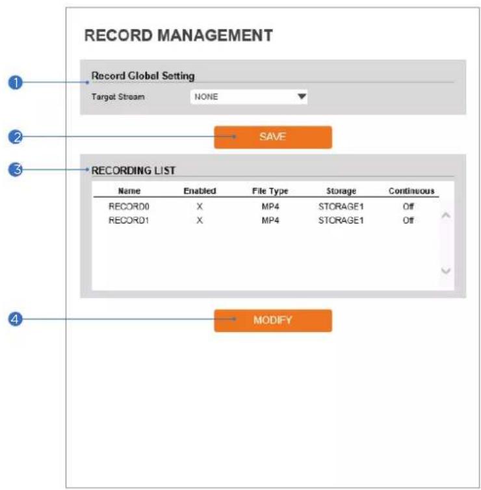
Task: Click the Enabled X for RECORD0
Action: pos(200,207)
